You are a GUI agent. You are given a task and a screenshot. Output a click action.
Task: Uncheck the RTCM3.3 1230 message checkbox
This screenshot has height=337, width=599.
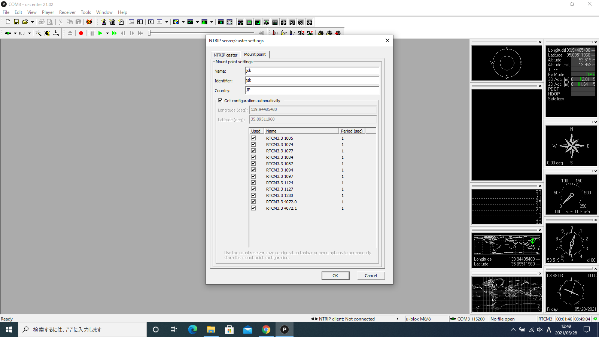click(253, 195)
